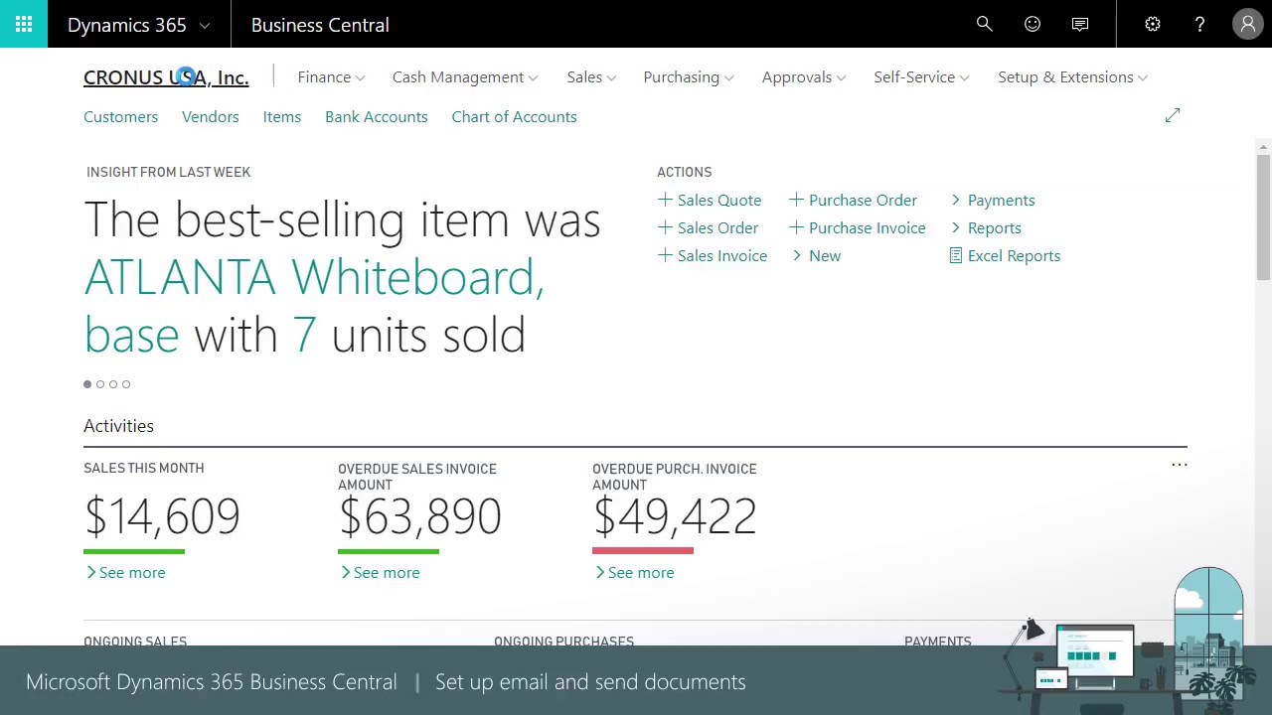Image resolution: width=1272 pixels, height=715 pixels.
Task: Expand the Cash Management menu
Action: (x=465, y=76)
